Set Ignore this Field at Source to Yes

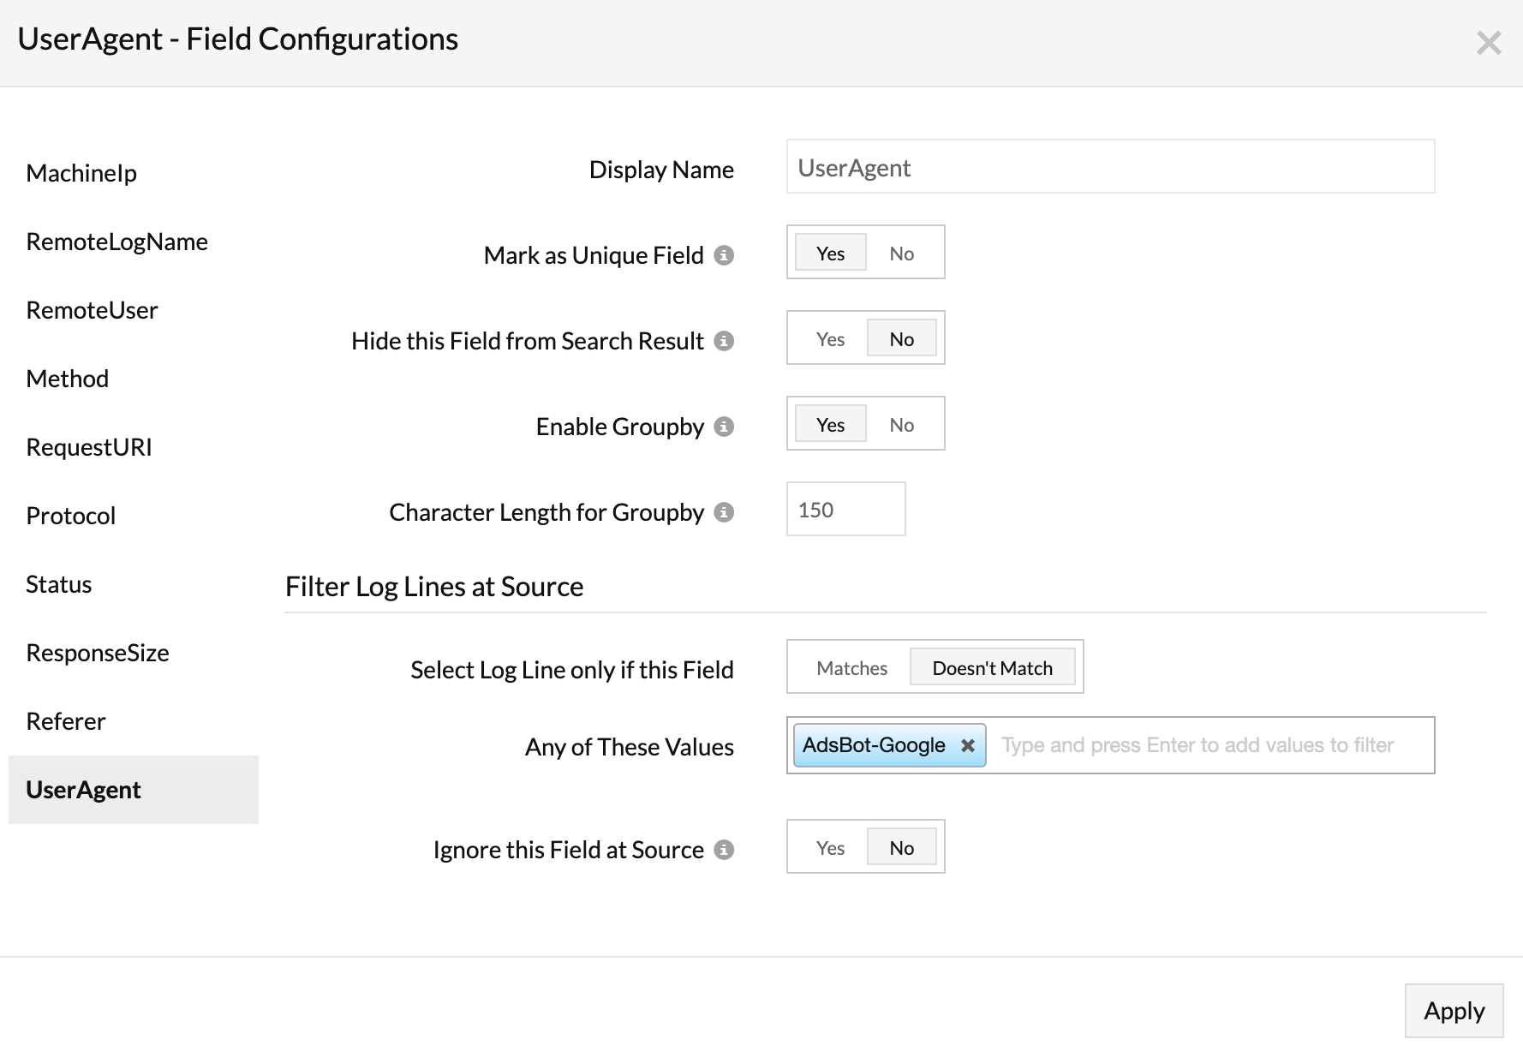pos(830,848)
